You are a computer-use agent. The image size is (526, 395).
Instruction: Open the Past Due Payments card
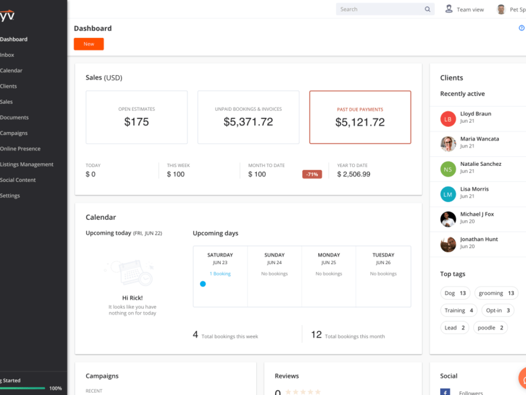click(x=360, y=117)
